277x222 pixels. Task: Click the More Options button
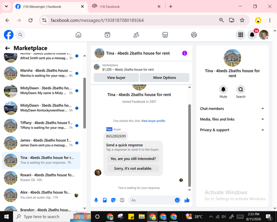(x=165, y=78)
